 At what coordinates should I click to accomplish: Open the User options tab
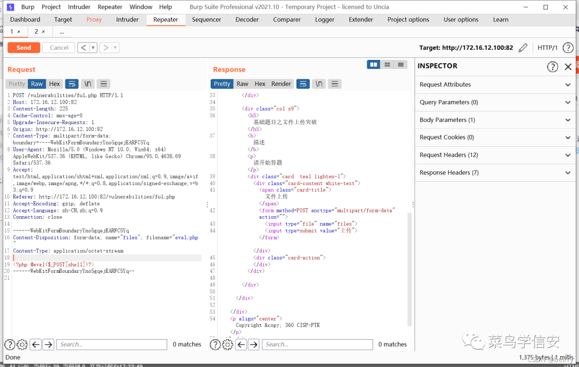(x=461, y=20)
